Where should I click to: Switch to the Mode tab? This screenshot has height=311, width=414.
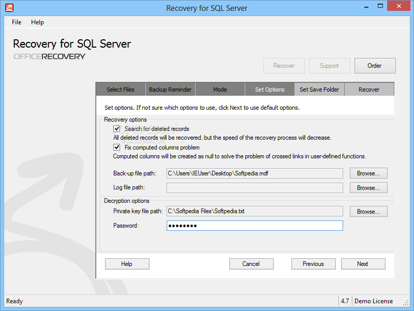coord(220,90)
